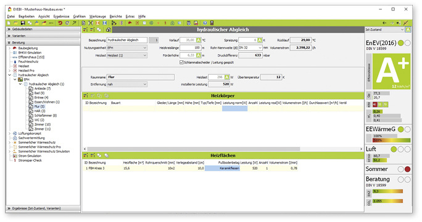
Task: Open the Entfernung dropdown showing nah
Action: [x=127, y=84]
